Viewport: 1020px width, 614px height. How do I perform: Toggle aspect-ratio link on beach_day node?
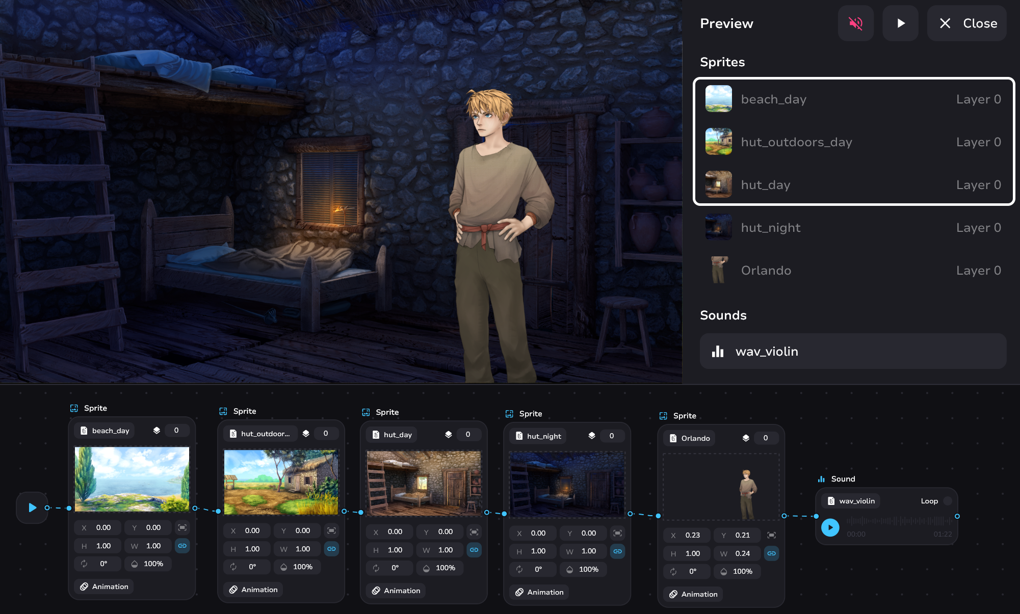point(182,546)
